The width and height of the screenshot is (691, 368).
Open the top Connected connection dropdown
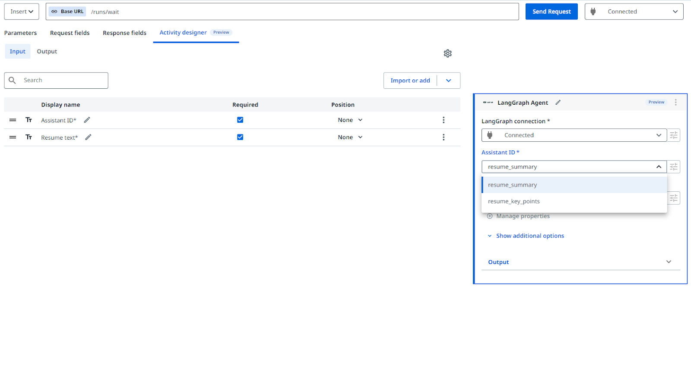pos(634,12)
